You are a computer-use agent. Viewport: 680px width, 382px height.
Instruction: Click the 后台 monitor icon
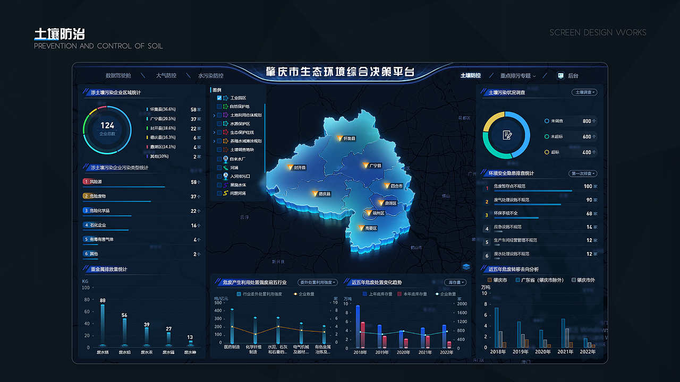(x=560, y=76)
